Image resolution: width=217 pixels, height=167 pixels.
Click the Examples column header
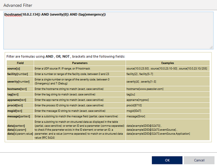pyautogui.click(x=168, y=63)
